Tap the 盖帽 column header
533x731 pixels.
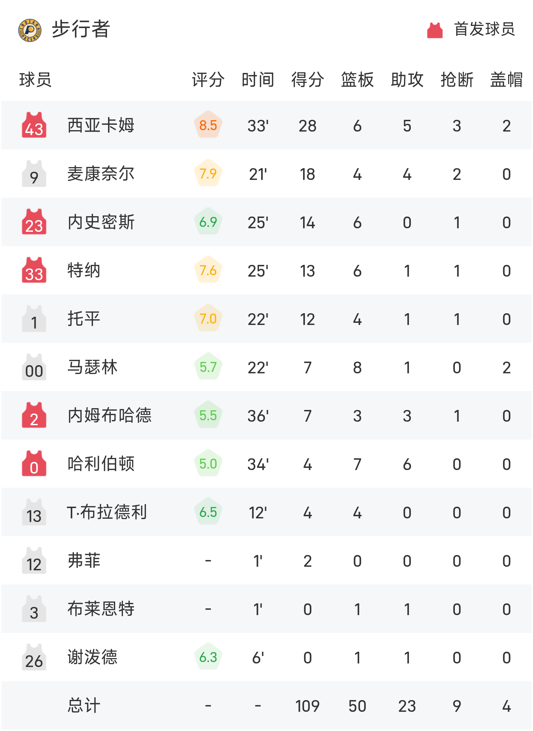tap(506, 79)
